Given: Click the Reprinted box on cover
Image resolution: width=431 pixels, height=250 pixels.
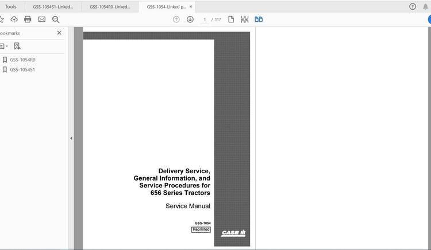Looking at the screenshot, I should (x=201, y=229).
